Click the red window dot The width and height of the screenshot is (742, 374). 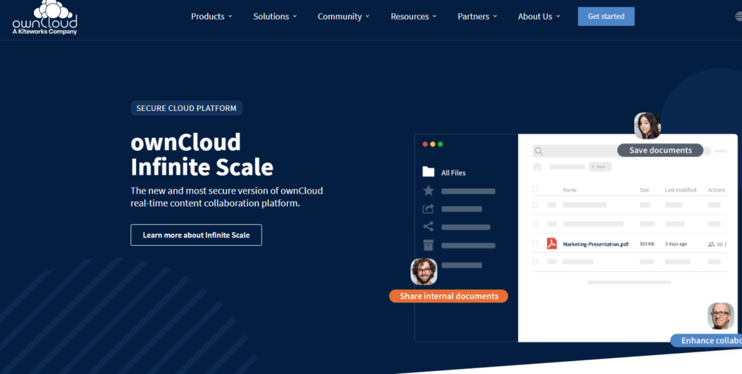425,144
